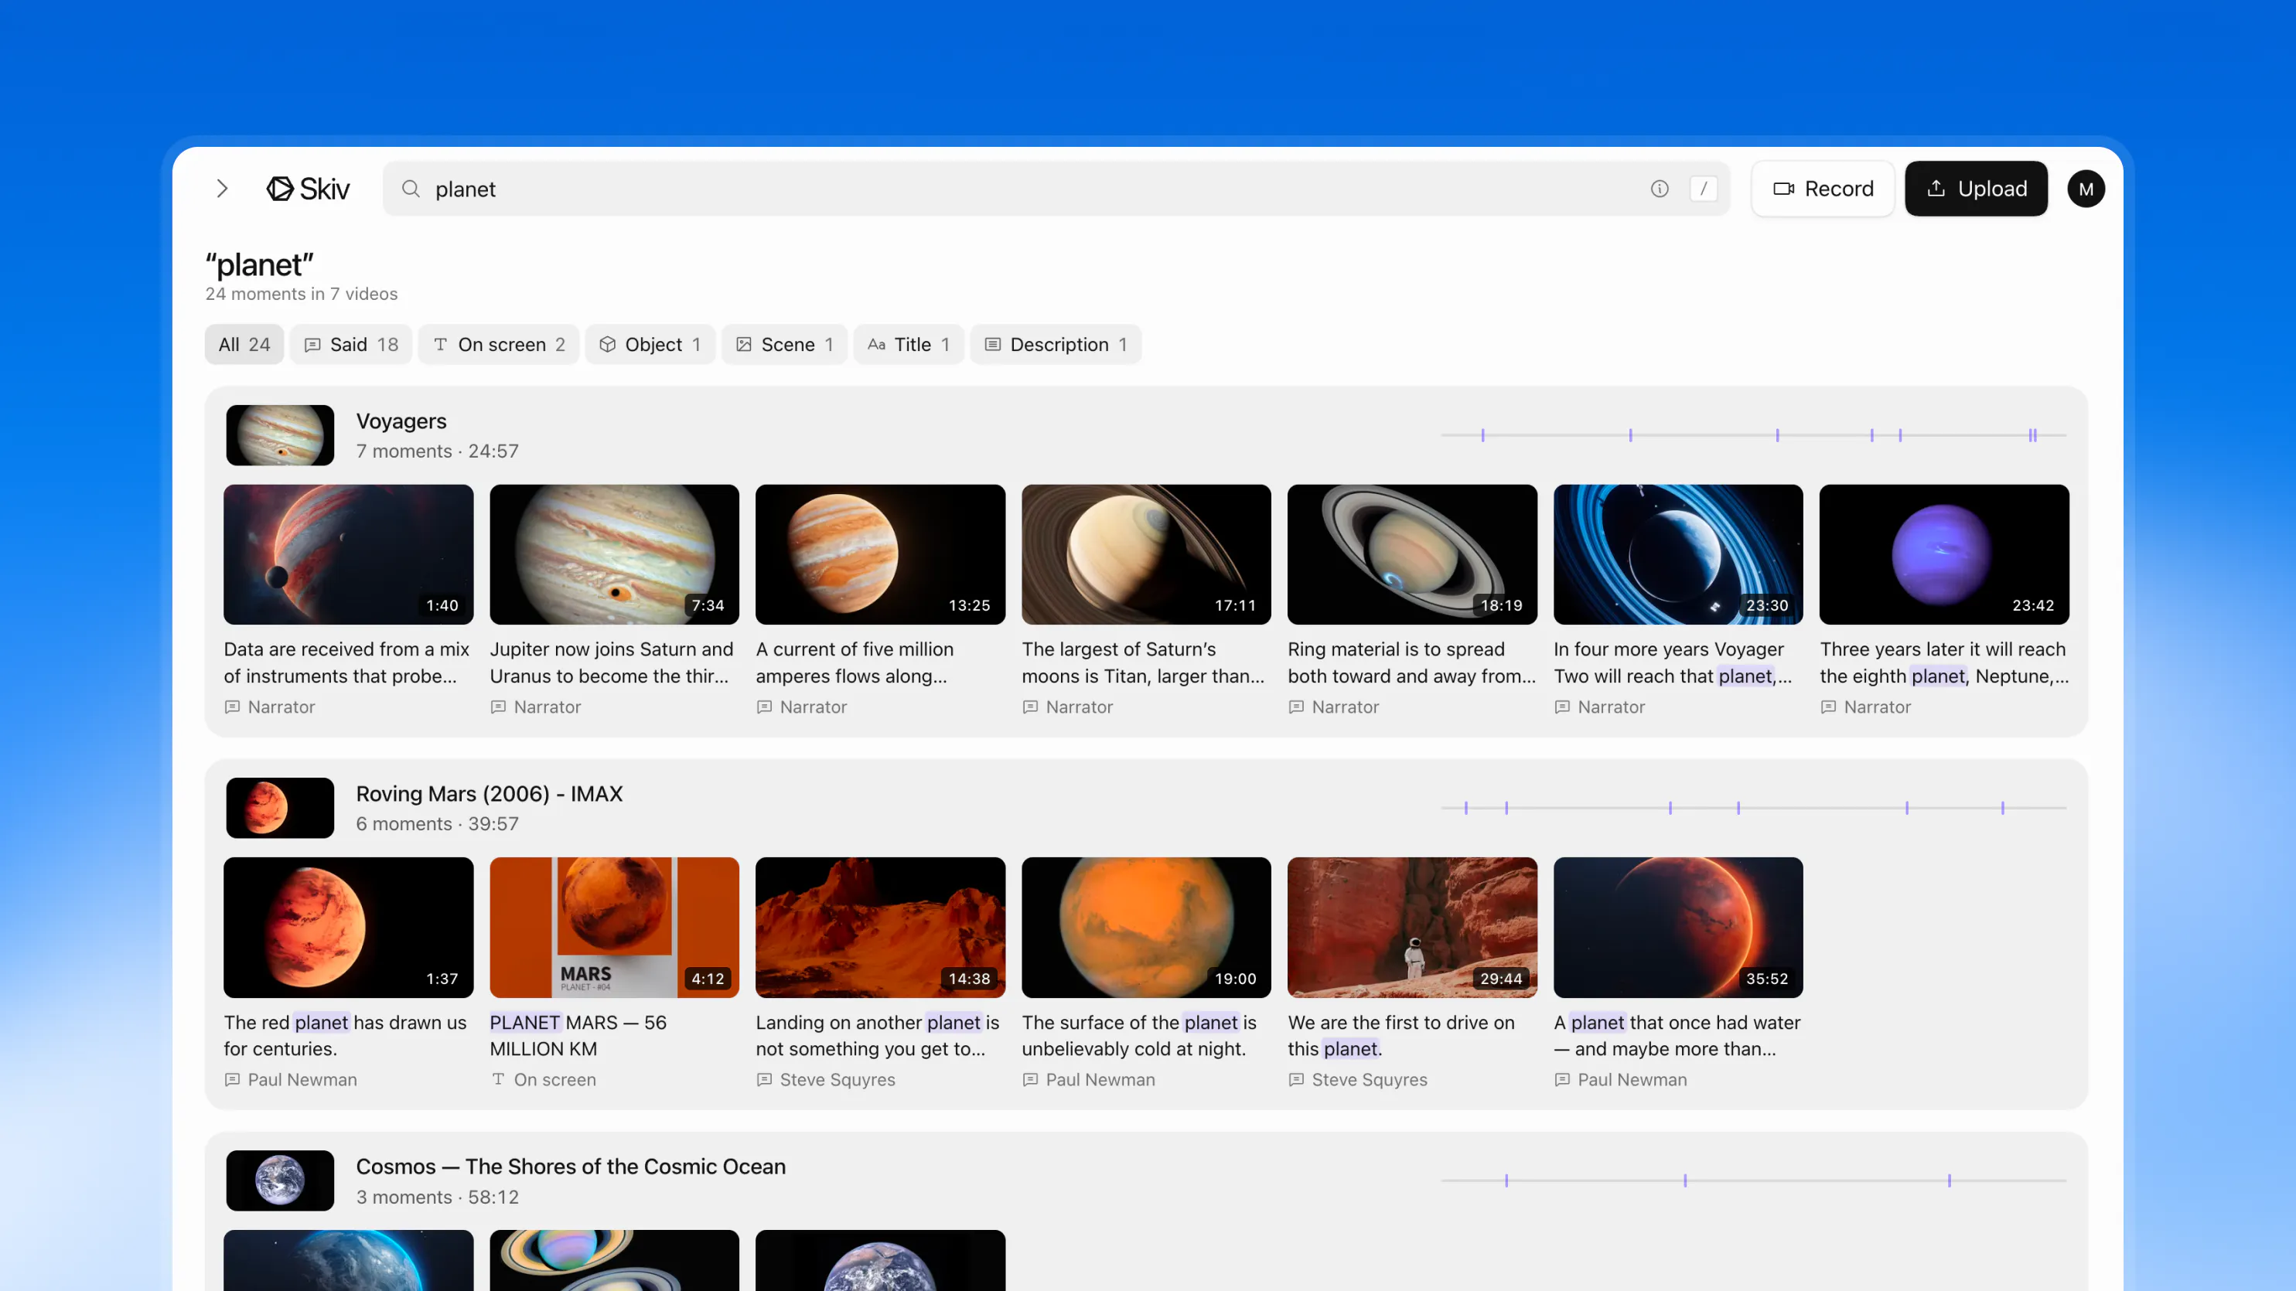
Task: Click the speech icon under 'A current of five million'
Action: [x=765, y=707]
